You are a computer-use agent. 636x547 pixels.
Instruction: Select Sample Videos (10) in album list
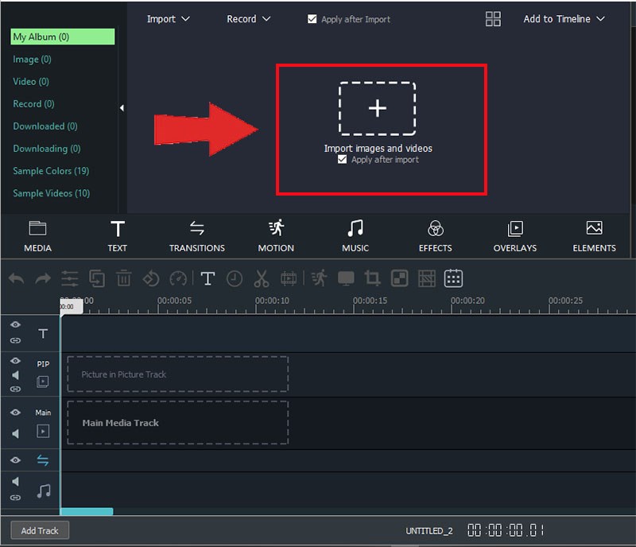tap(51, 193)
